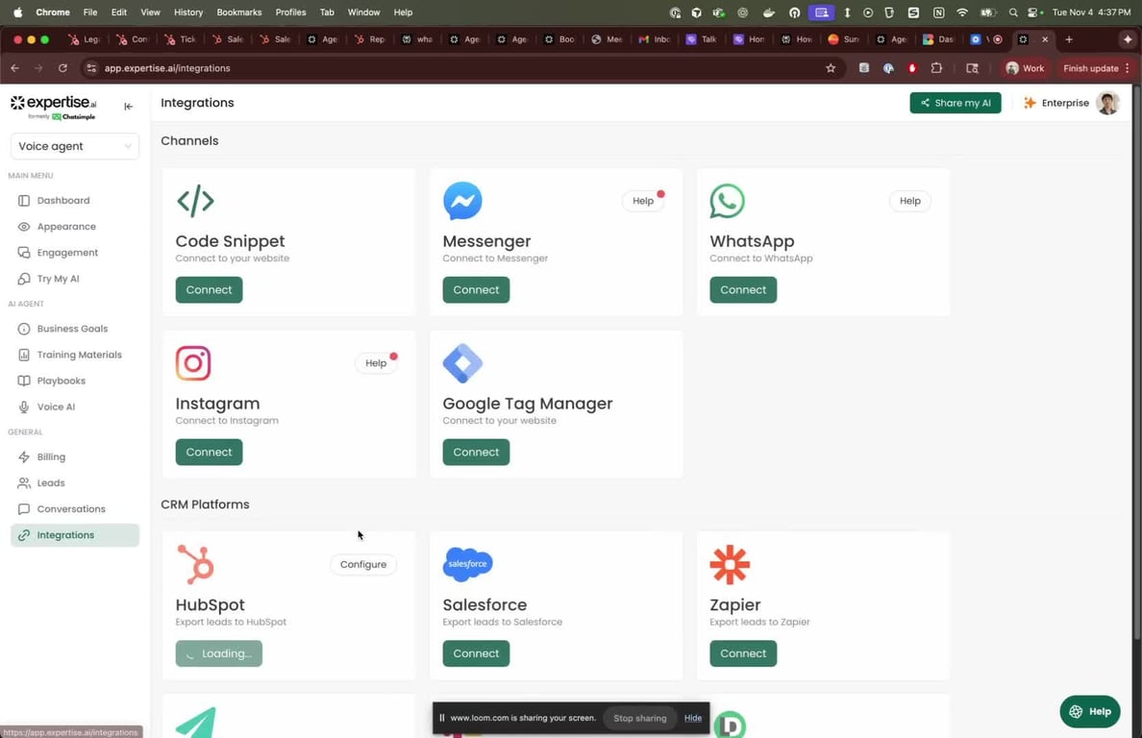Reload the current page
1142x738 pixels.
(62, 68)
